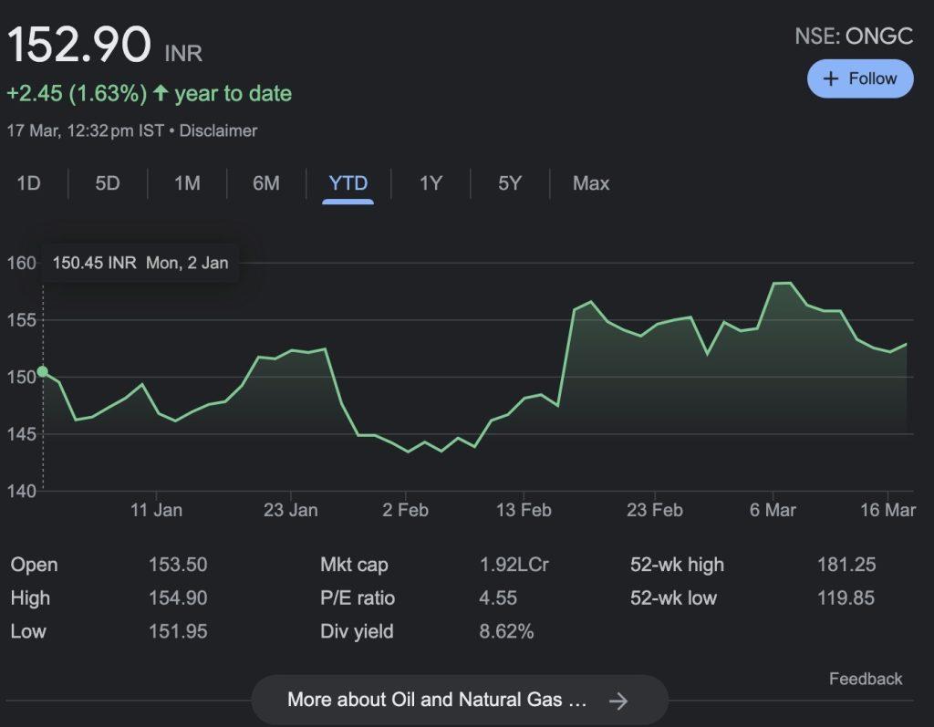Switch to the 6M chart range

point(265,183)
